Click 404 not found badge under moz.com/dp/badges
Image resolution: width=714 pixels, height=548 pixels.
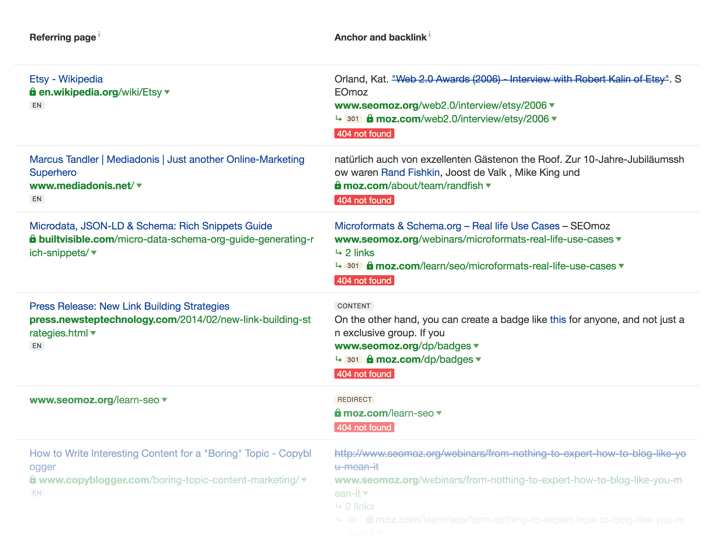click(x=364, y=374)
